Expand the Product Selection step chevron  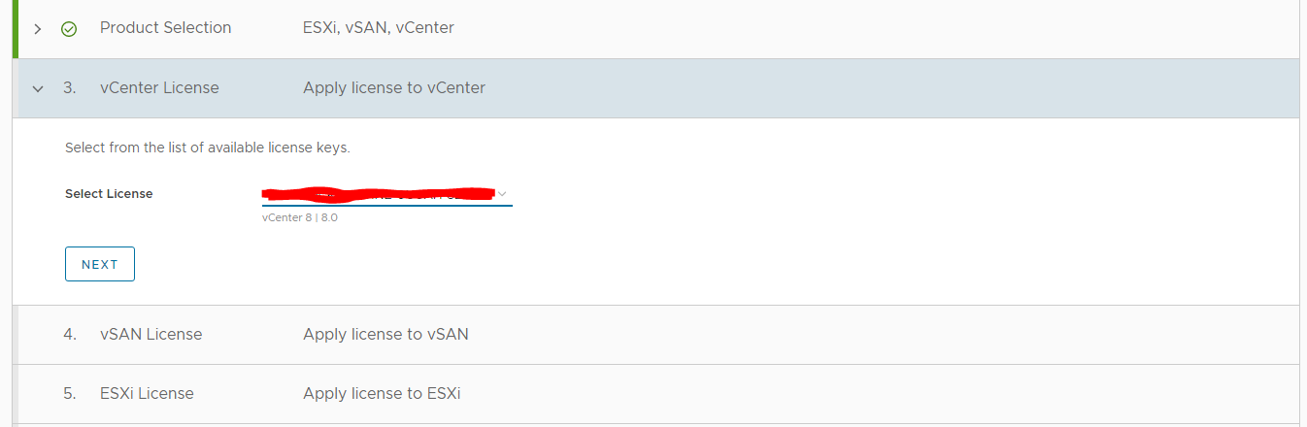pyautogui.click(x=38, y=29)
